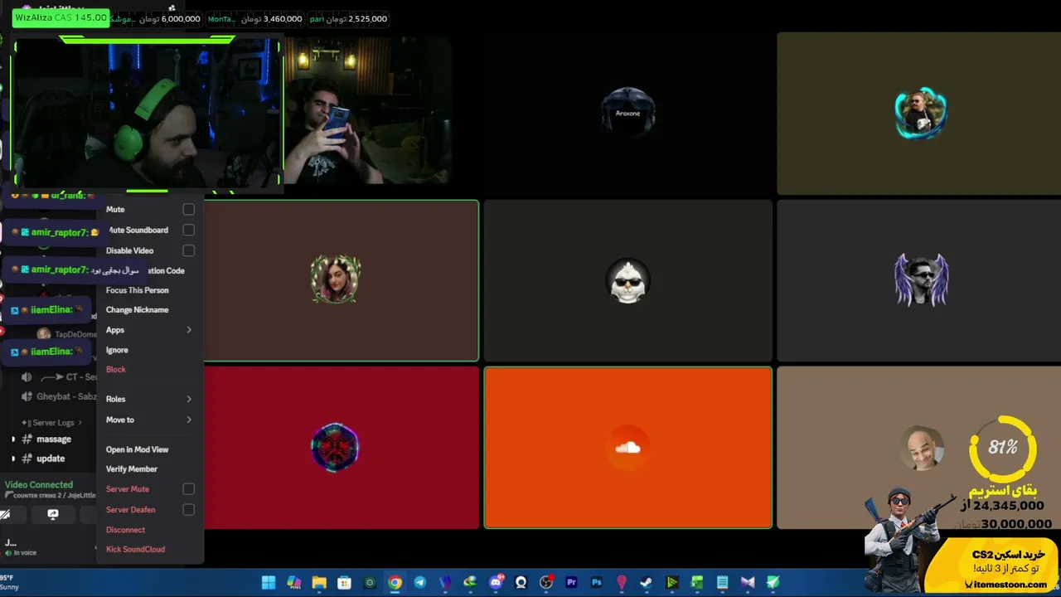
Task: Select the SoundCloud participant tile
Action: tap(628, 448)
